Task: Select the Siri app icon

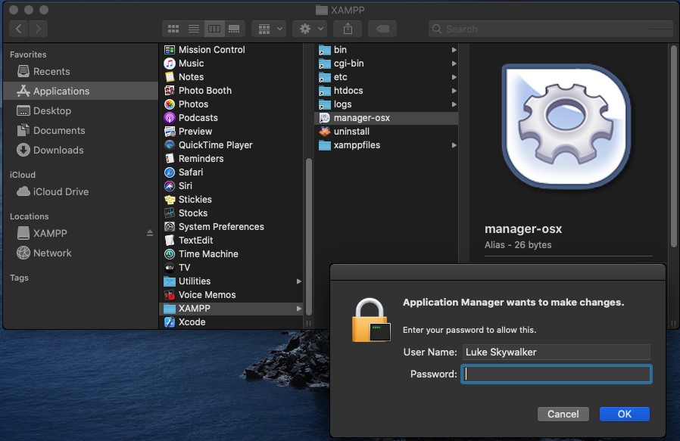Action: [x=170, y=186]
